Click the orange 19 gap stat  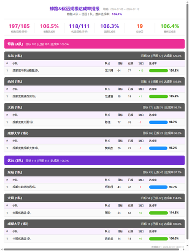[x=140, y=28]
